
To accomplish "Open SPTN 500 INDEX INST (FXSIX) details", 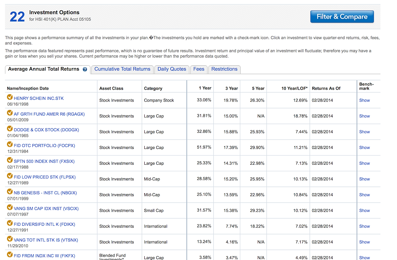I will coord(44,161).
